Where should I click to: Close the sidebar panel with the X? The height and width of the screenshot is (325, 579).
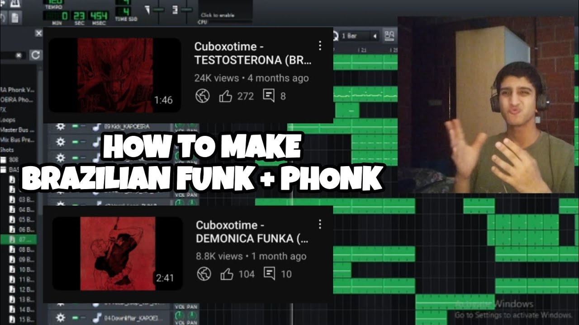38,33
